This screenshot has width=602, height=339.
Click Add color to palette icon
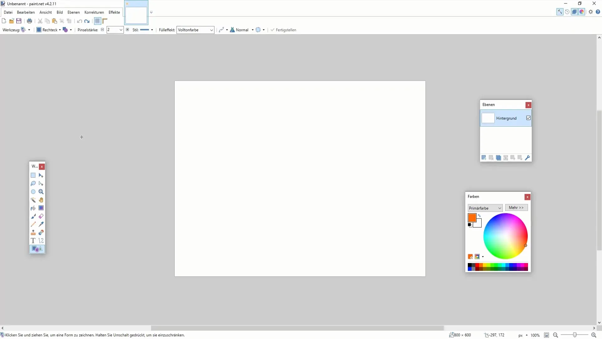coord(470,257)
